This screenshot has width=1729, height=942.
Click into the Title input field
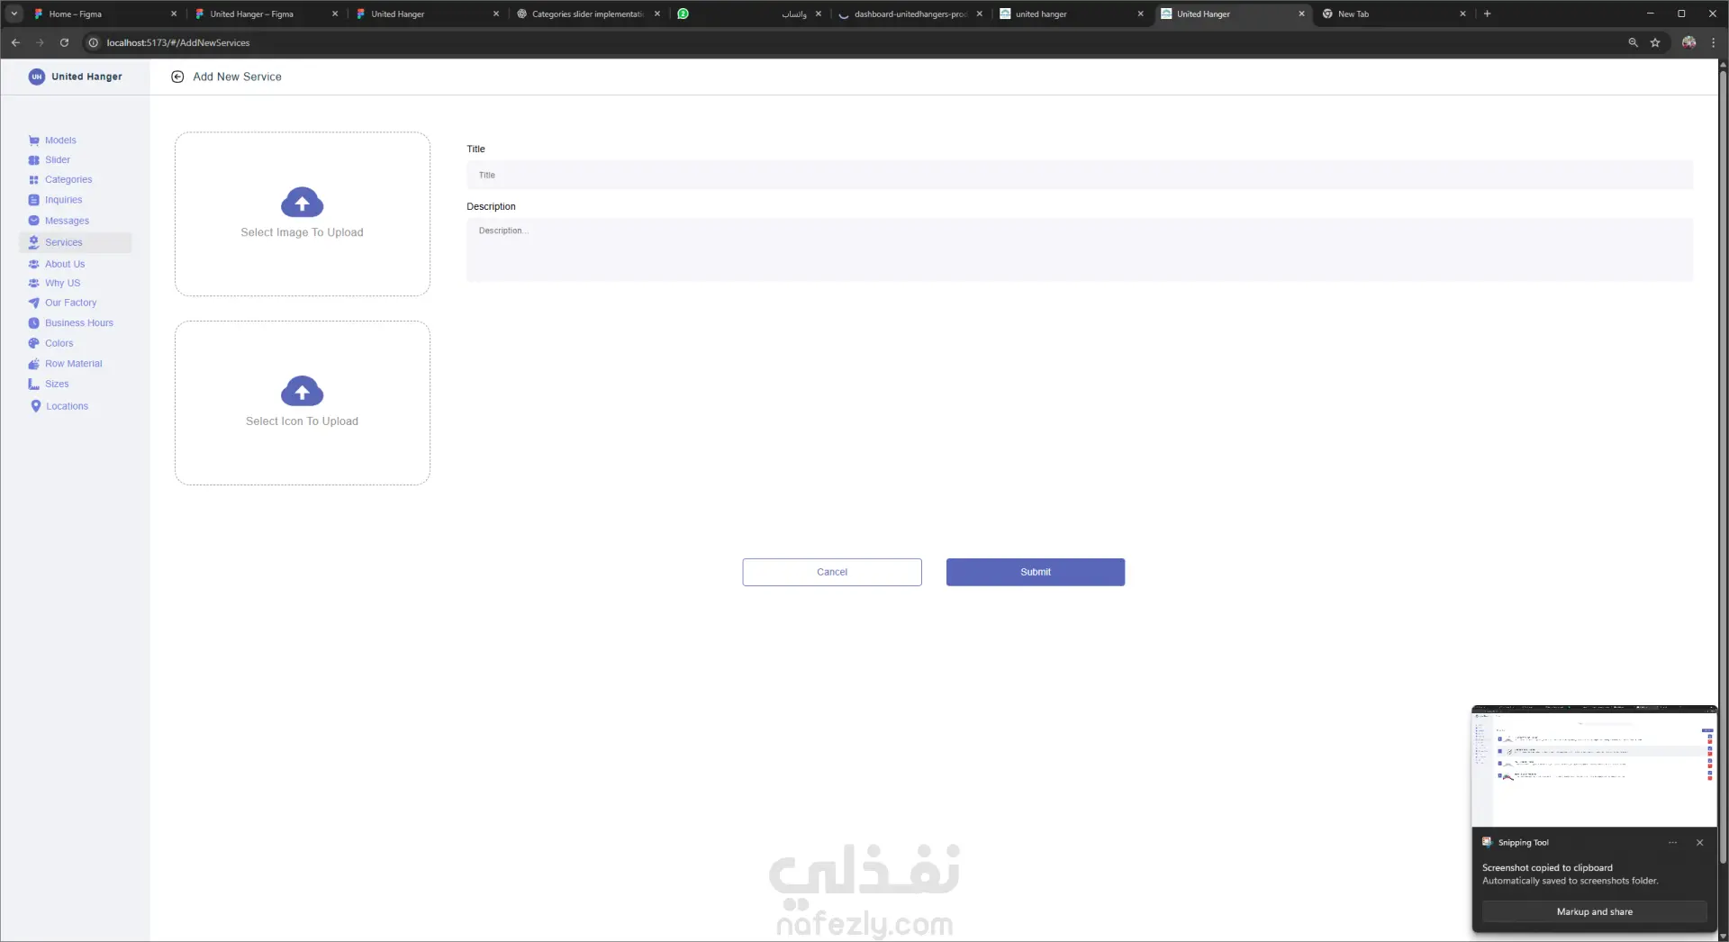coord(1079,175)
